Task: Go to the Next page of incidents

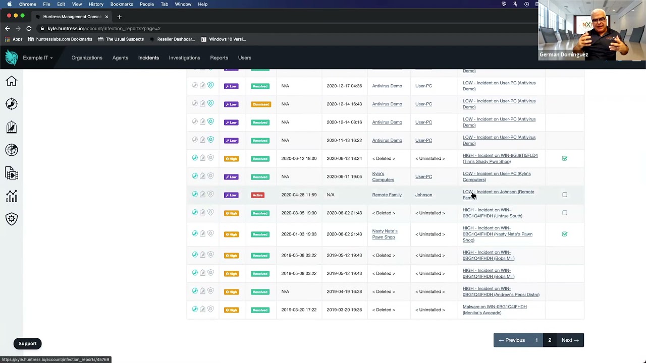Action: click(570, 340)
